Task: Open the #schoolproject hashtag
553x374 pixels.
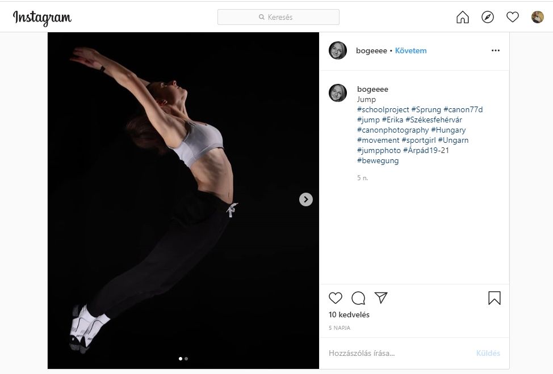Action: pos(383,109)
